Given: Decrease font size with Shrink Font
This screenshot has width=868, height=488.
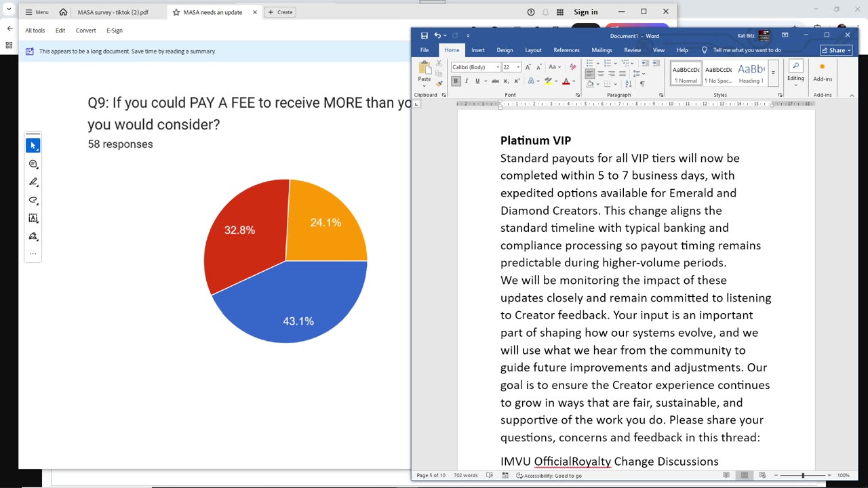Looking at the screenshot, I should [x=538, y=67].
